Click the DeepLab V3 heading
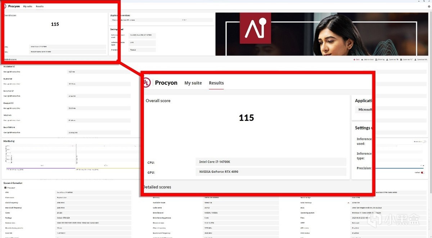The width and height of the screenshot is (432, 238). click(x=8, y=103)
